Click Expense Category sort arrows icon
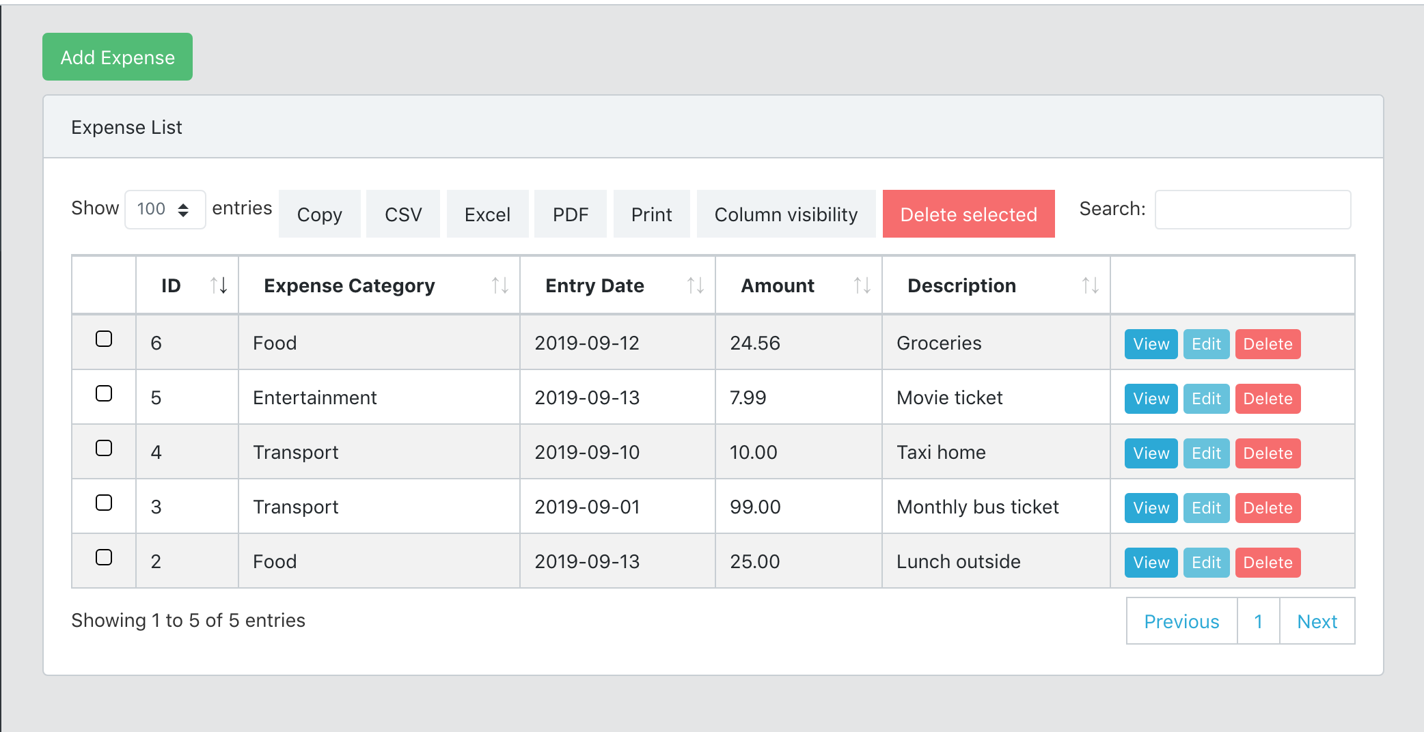 (x=500, y=285)
